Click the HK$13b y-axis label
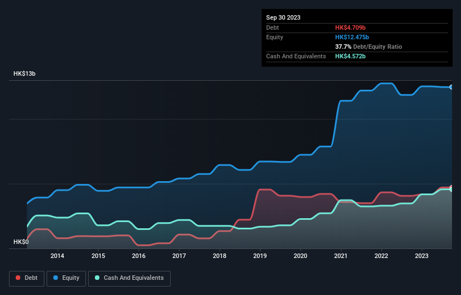The image size is (461, 295). pos(24,73)
